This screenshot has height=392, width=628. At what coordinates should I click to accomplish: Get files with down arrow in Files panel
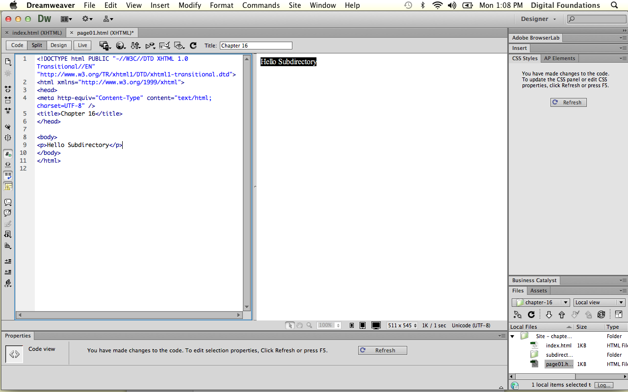coord(549,315)
